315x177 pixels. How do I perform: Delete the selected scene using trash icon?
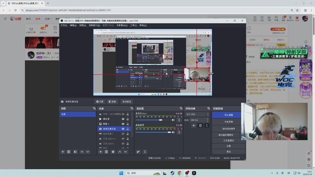(x=69, y=152)
